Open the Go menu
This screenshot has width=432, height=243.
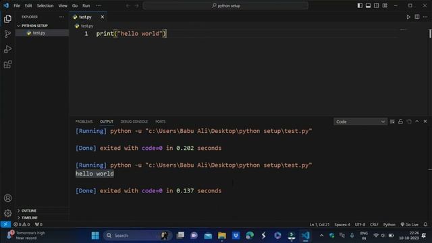coord(75,5)
